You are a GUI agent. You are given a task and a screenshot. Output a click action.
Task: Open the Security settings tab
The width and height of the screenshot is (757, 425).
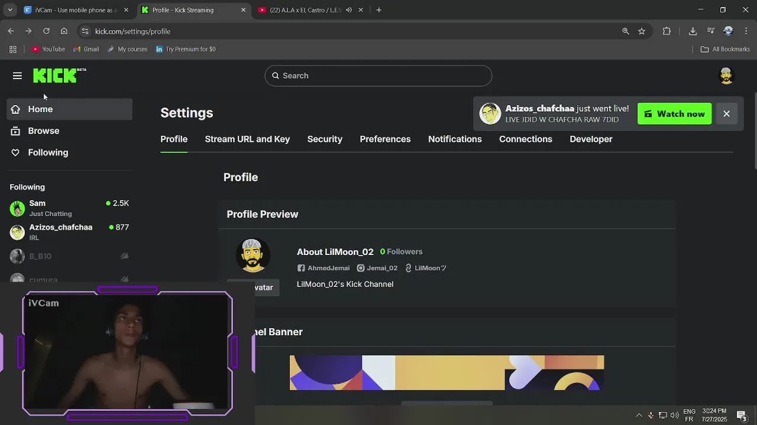point(325,139)
